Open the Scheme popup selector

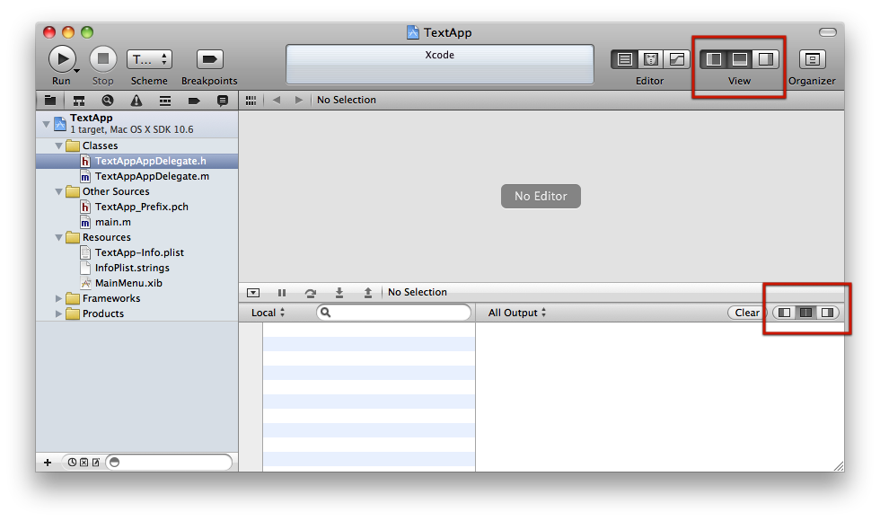[x=149, y=59]
